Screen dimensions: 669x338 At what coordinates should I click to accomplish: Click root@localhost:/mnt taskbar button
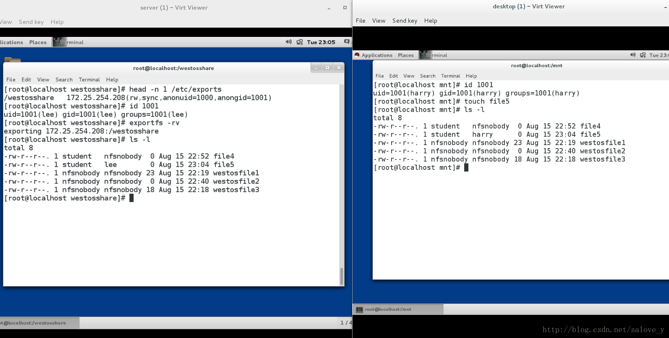pos(398,309)
